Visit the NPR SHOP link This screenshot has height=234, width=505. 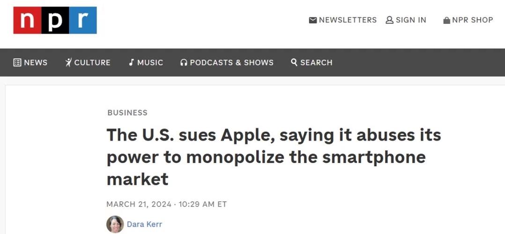tap(468, 20)
